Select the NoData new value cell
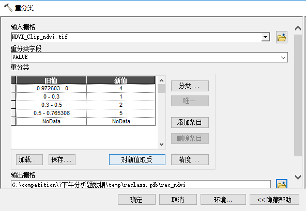 coord(121,121)
